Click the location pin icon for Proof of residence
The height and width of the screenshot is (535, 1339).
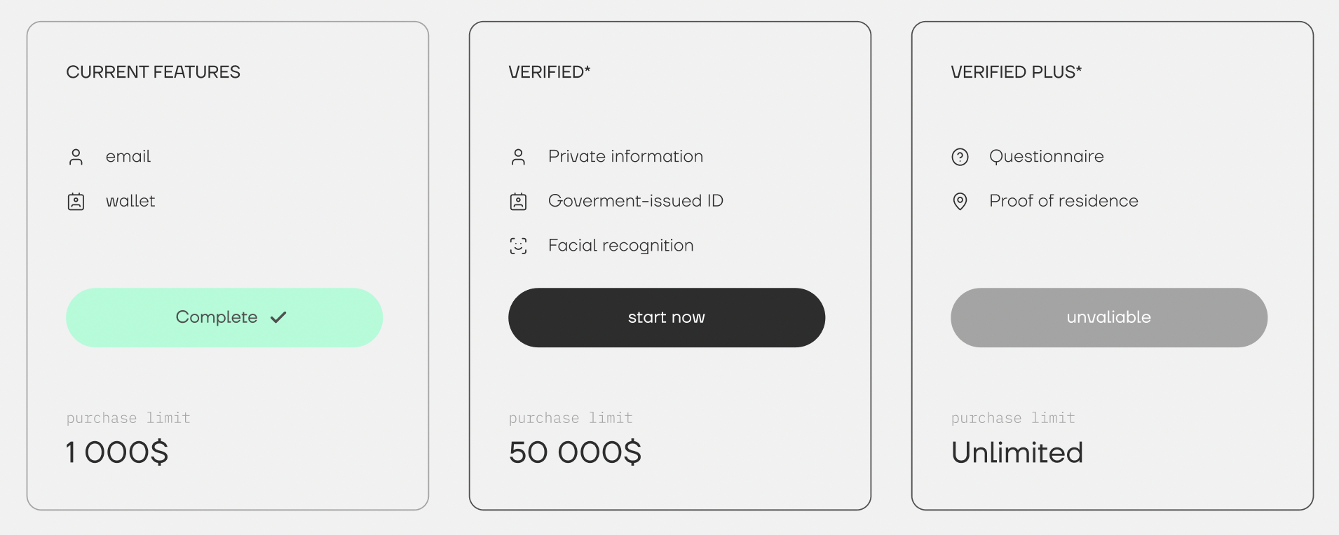click(x=960, y=202)
